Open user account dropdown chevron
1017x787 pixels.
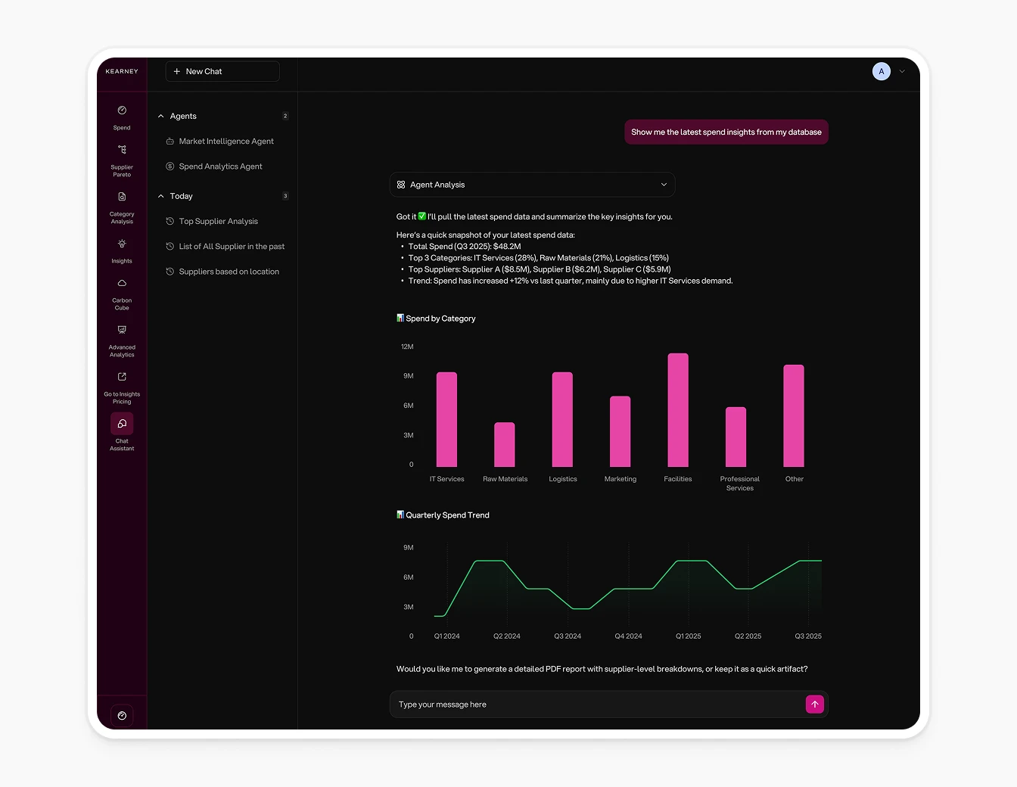(902, 72)
